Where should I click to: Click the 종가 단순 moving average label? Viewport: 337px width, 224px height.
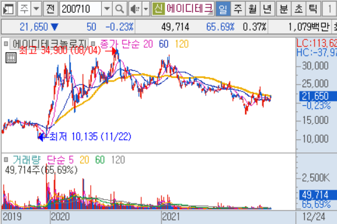click(x=120, y=44)
